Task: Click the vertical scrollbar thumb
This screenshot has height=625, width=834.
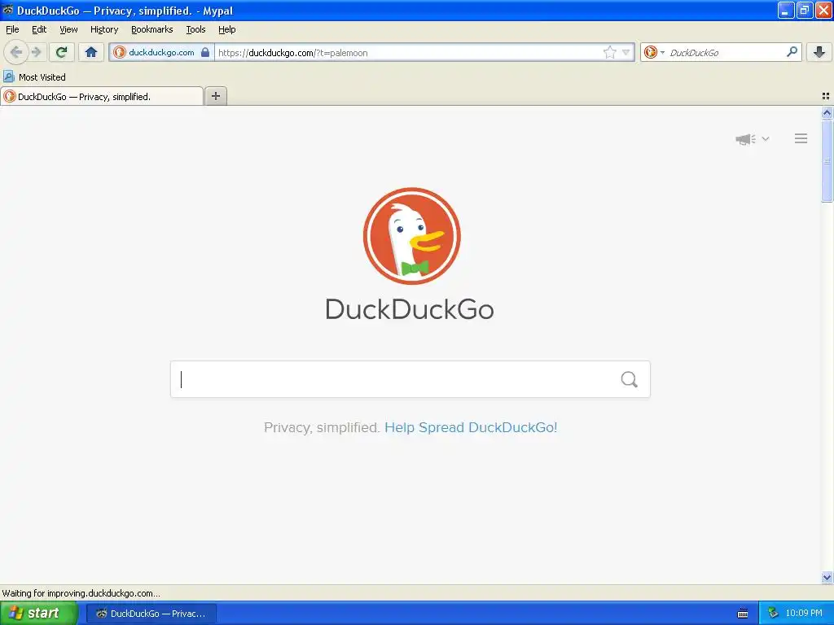Action: [x=827, y=161]
